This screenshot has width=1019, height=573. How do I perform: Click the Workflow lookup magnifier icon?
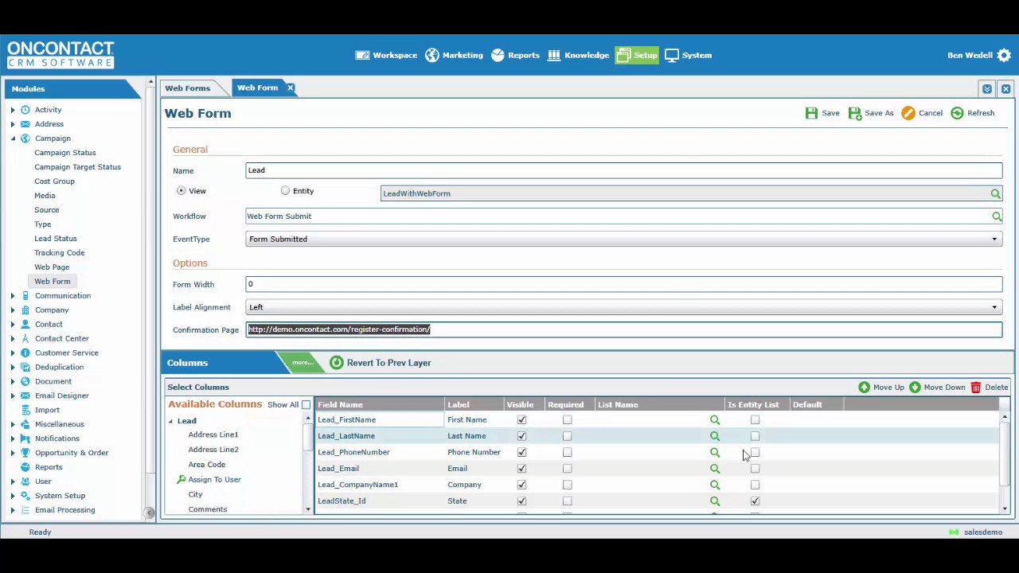click(997, 216)
